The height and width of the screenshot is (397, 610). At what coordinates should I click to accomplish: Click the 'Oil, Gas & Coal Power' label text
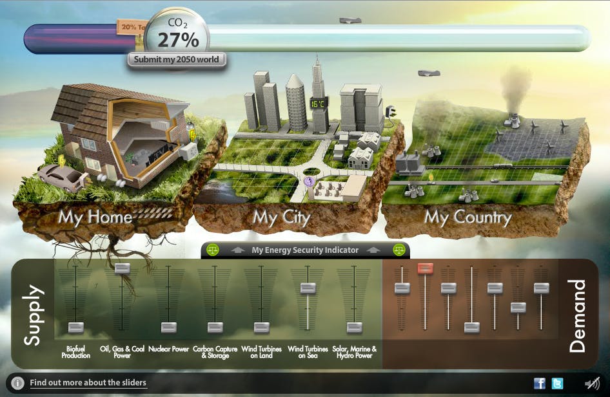tap(122, 352)
